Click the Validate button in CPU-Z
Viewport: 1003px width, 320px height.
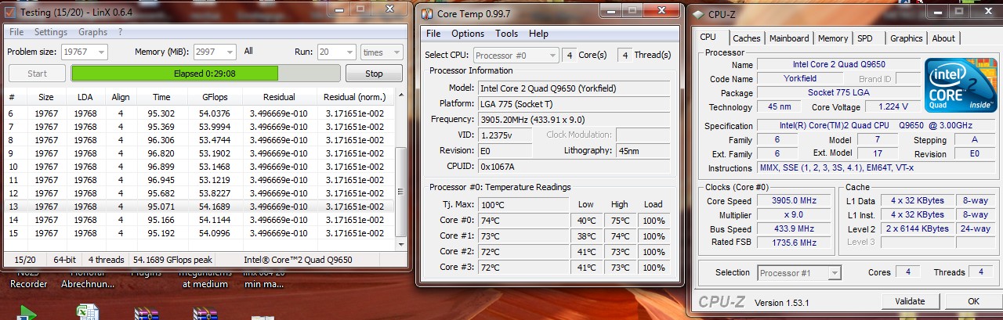point(909,301)
